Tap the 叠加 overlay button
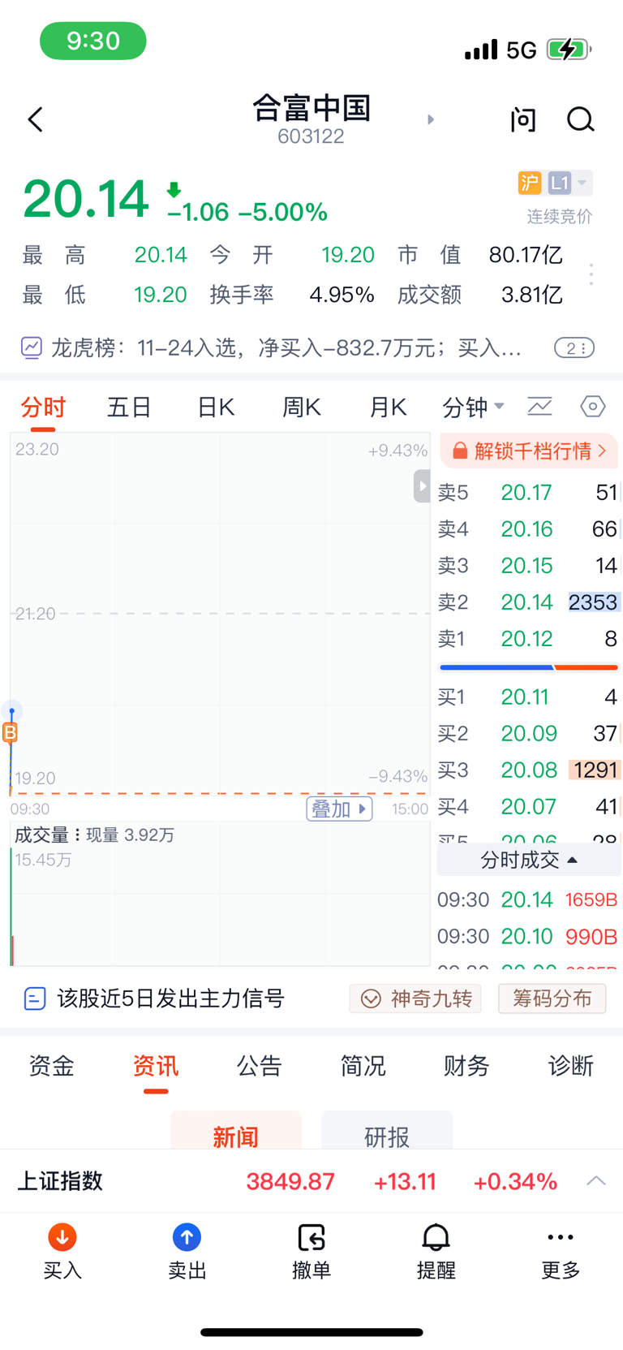Image resolution: width=623 pixels, height=1350 pixels. [339, 809]
